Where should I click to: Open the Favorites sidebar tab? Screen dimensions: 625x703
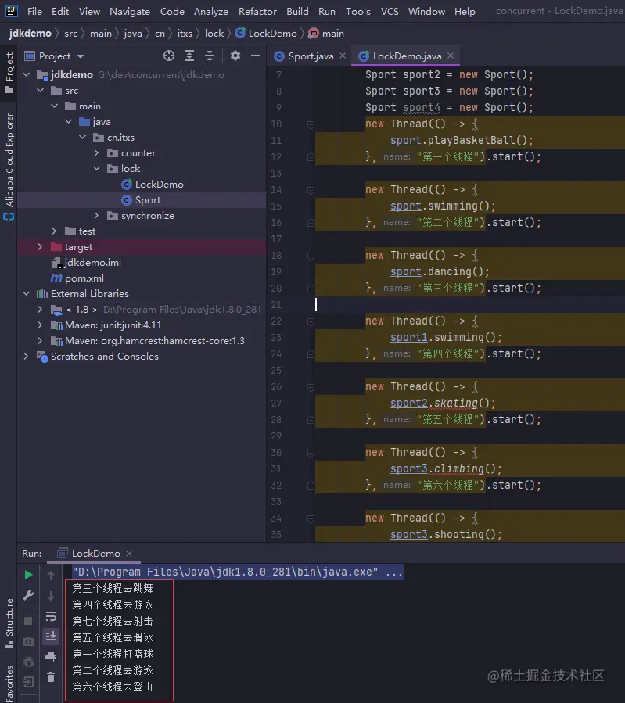point(9,683)
